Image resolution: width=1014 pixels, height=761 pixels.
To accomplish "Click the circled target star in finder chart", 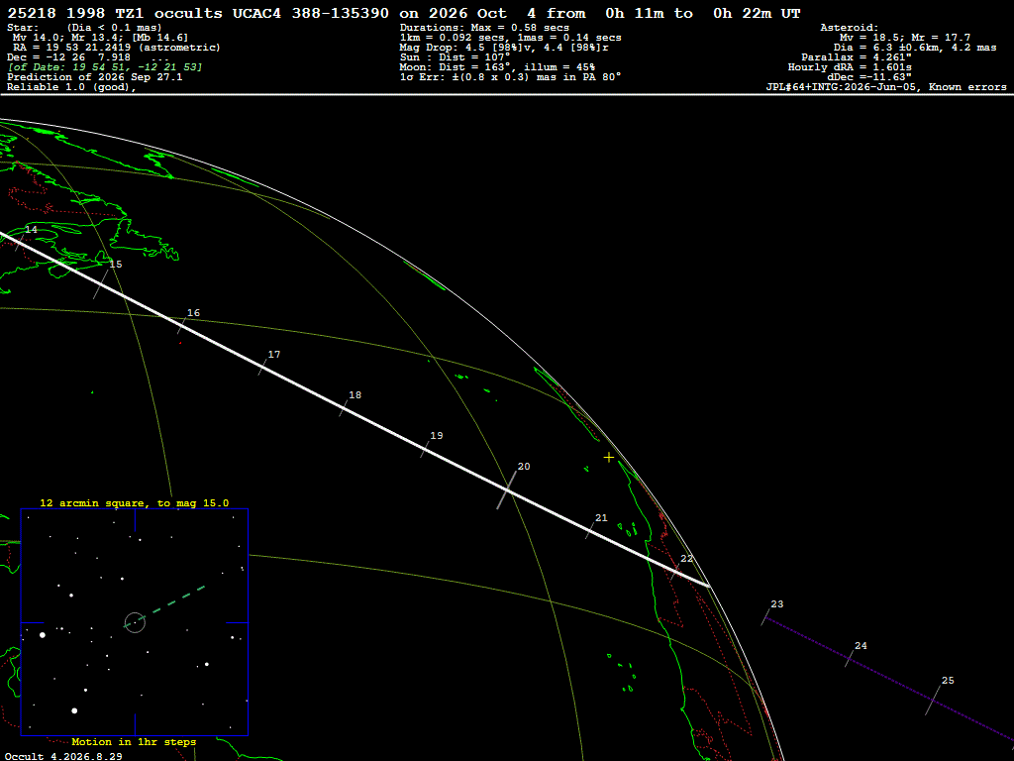I will coord(135,622).
